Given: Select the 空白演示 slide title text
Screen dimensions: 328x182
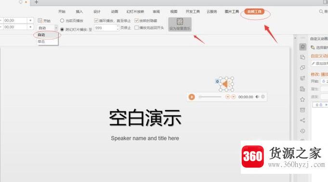Looking at the screenshot, I should point(145,118).
